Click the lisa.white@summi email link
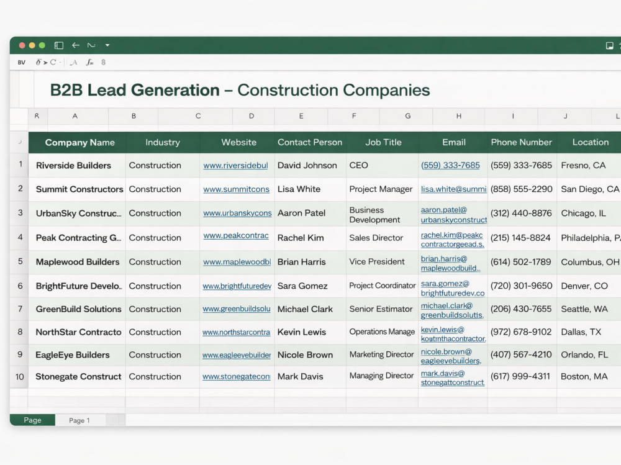The height and width of the screenshot is (465, 621). [454, 189]
